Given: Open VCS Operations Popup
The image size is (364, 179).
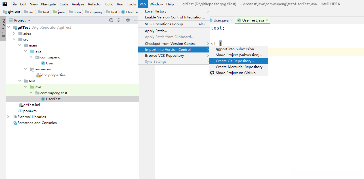Looking at the screenshot, I should pos(174,24).
